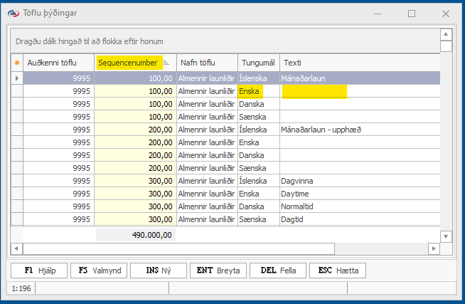Viewport: 465px width, 304px height.
Task: Close the Töflu þýðingar window
Action: coord(445,14)
